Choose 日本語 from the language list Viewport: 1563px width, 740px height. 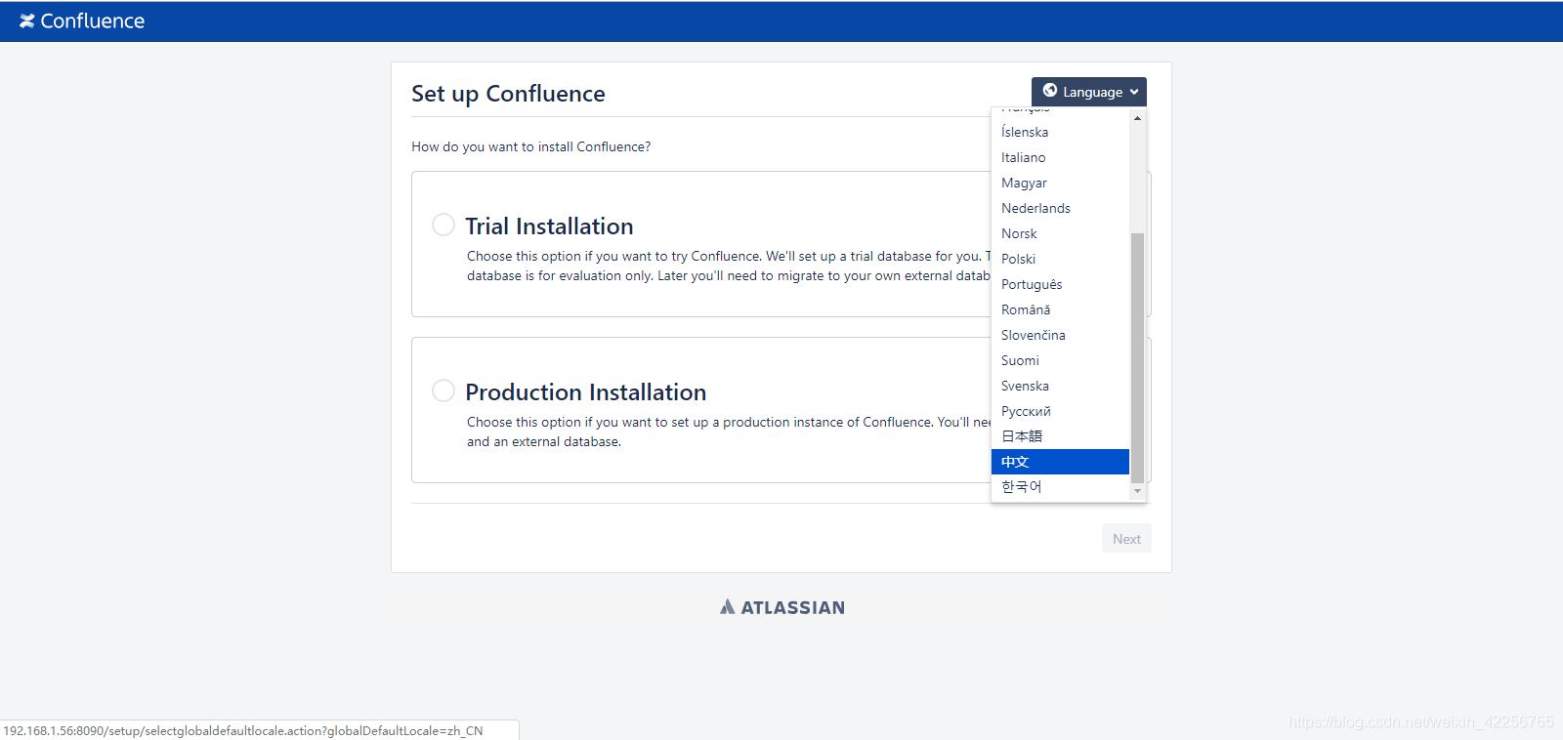(1060, 436)
